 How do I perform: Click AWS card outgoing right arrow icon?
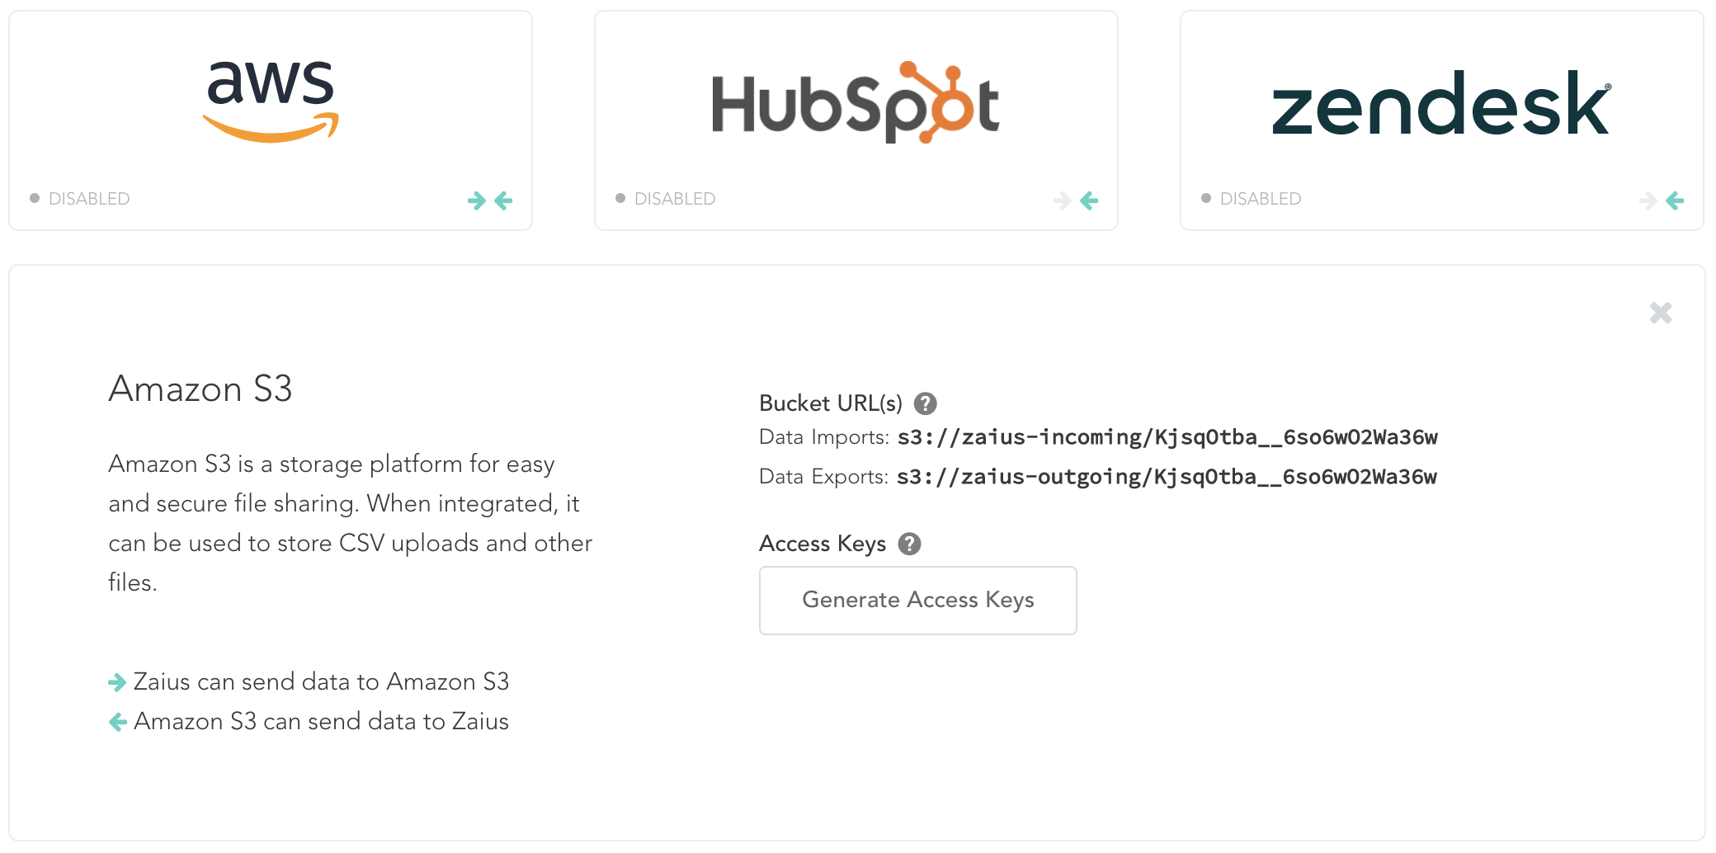coord(477,200)
